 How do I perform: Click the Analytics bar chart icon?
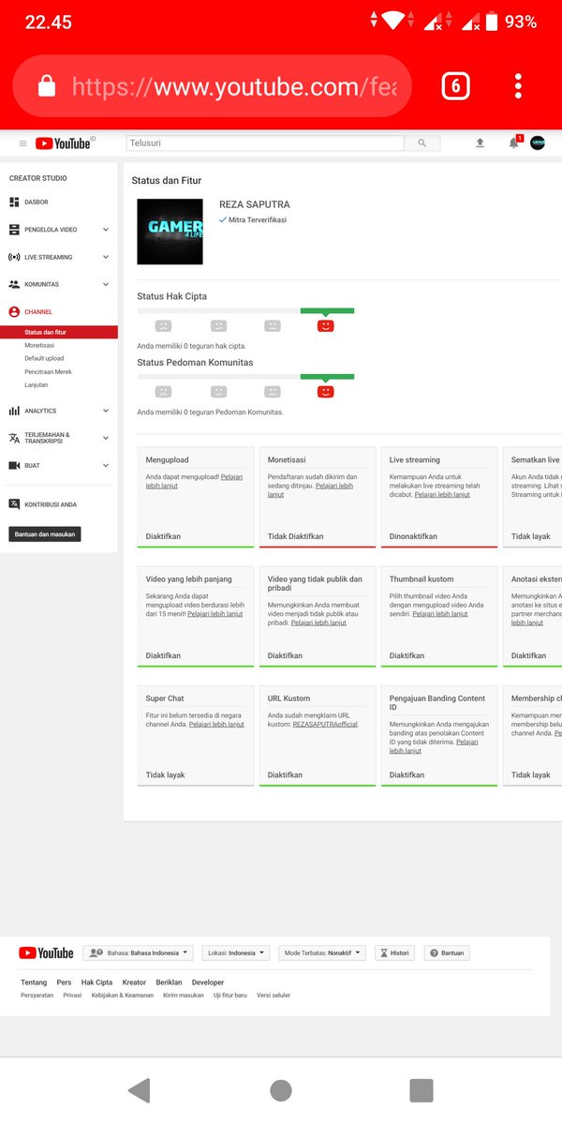coord(14,411)
